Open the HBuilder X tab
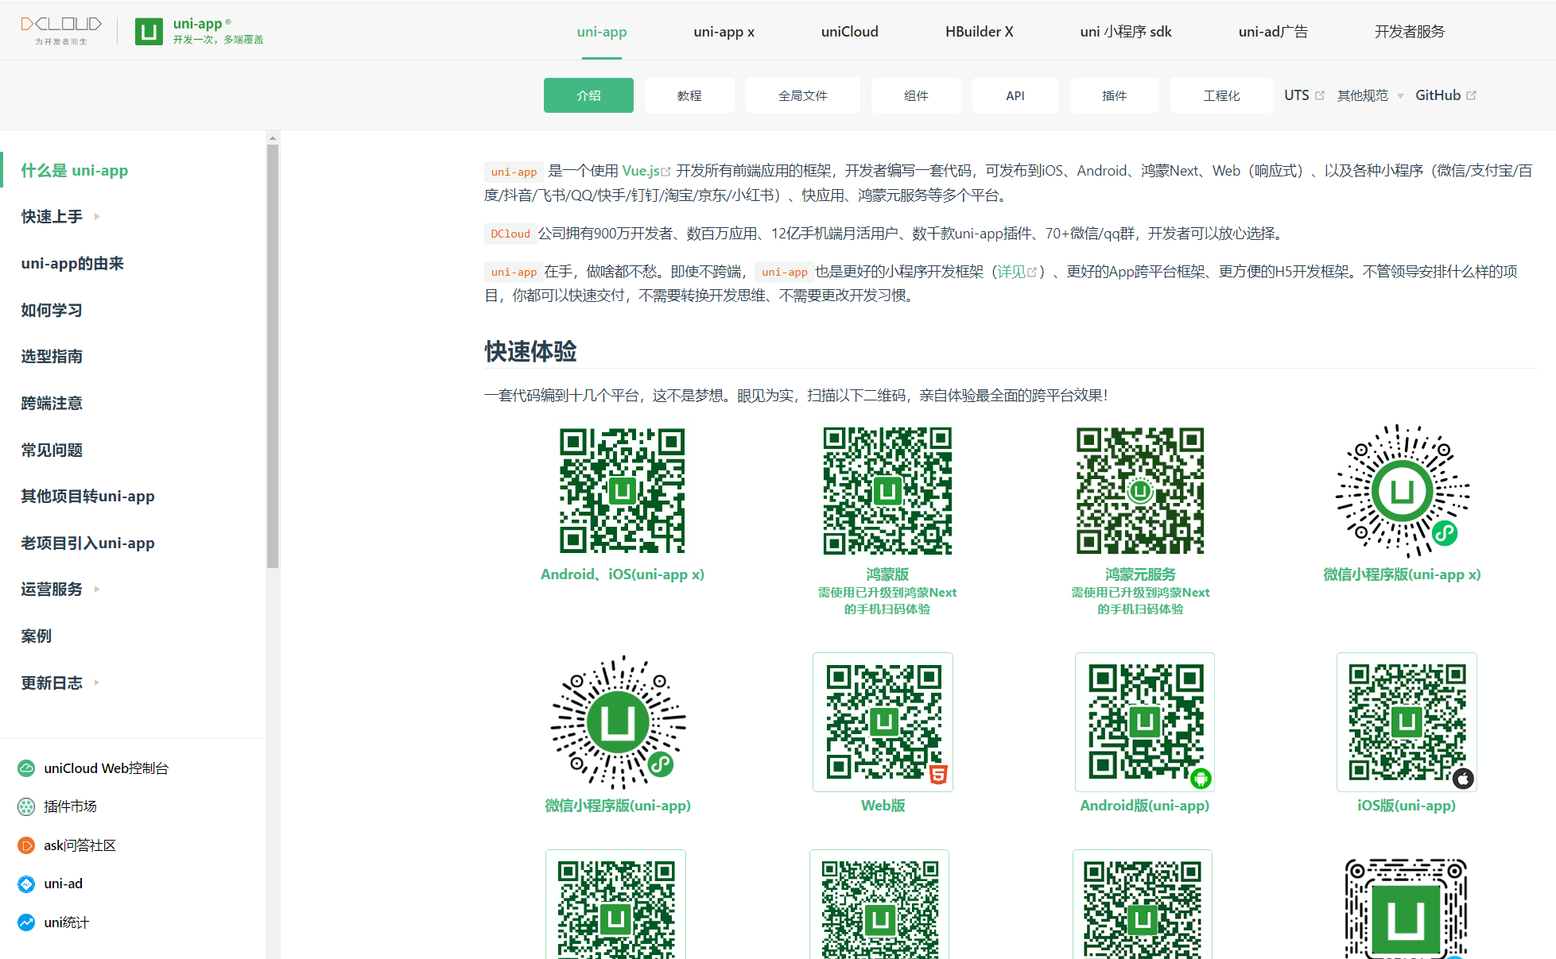This screenshot has height=959, width=1556. point(979,32)
